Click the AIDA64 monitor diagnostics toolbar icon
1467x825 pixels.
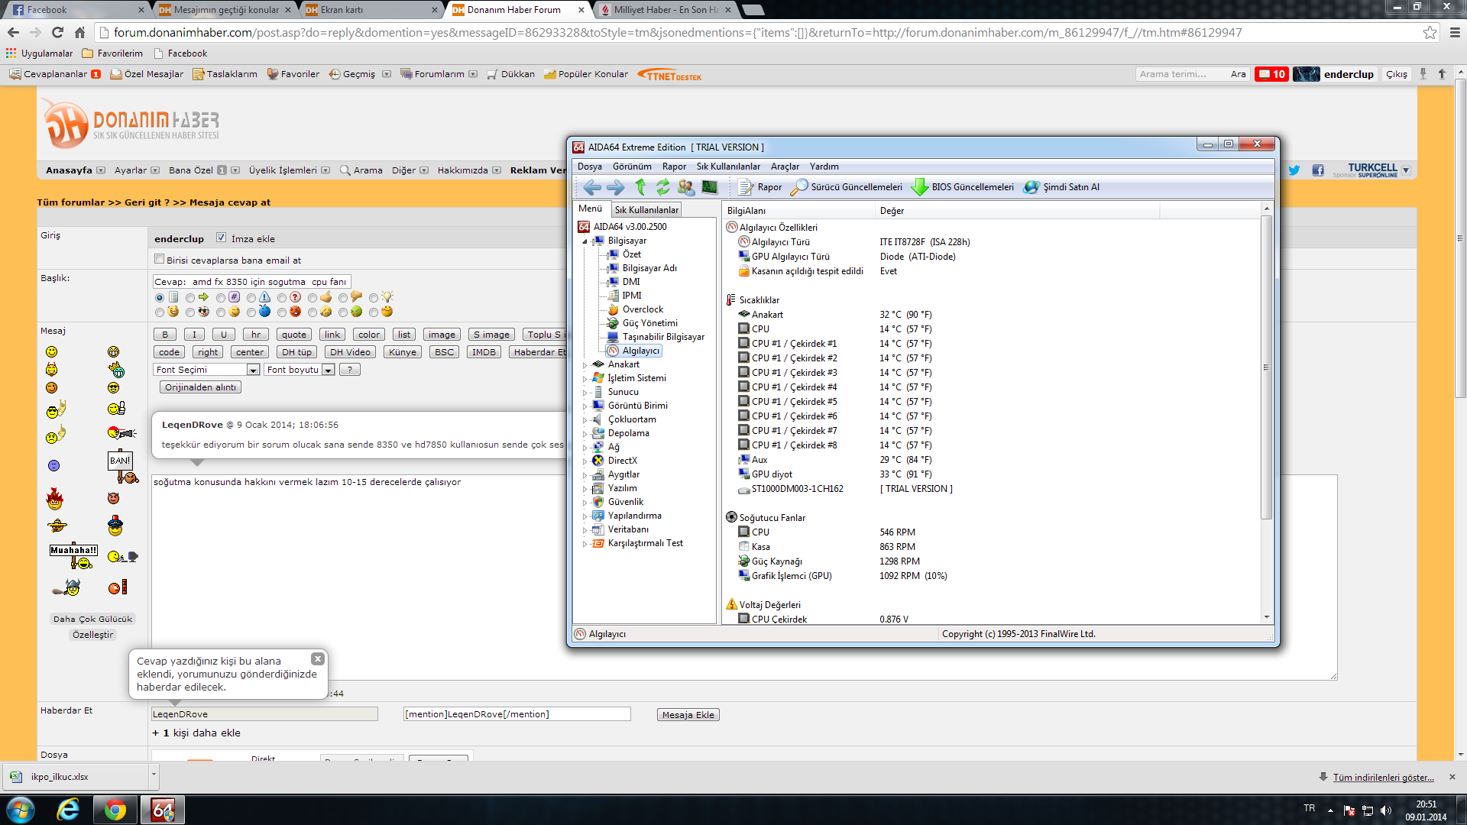(x=710, y=187)
